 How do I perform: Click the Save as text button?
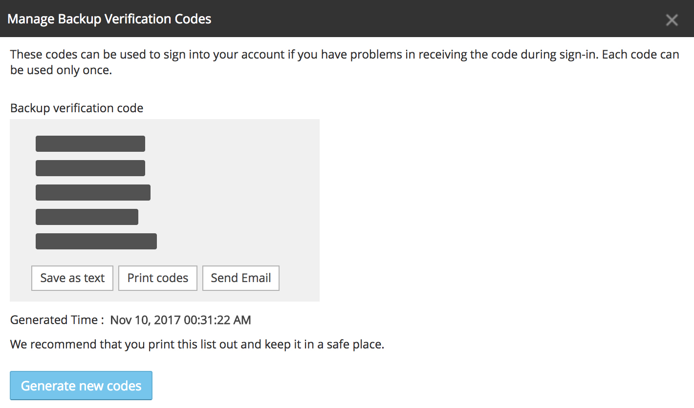72,278
